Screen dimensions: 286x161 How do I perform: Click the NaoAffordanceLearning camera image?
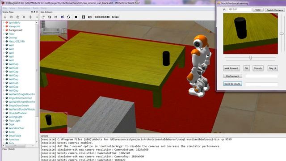pyautogui.click(x=251, y=34)
